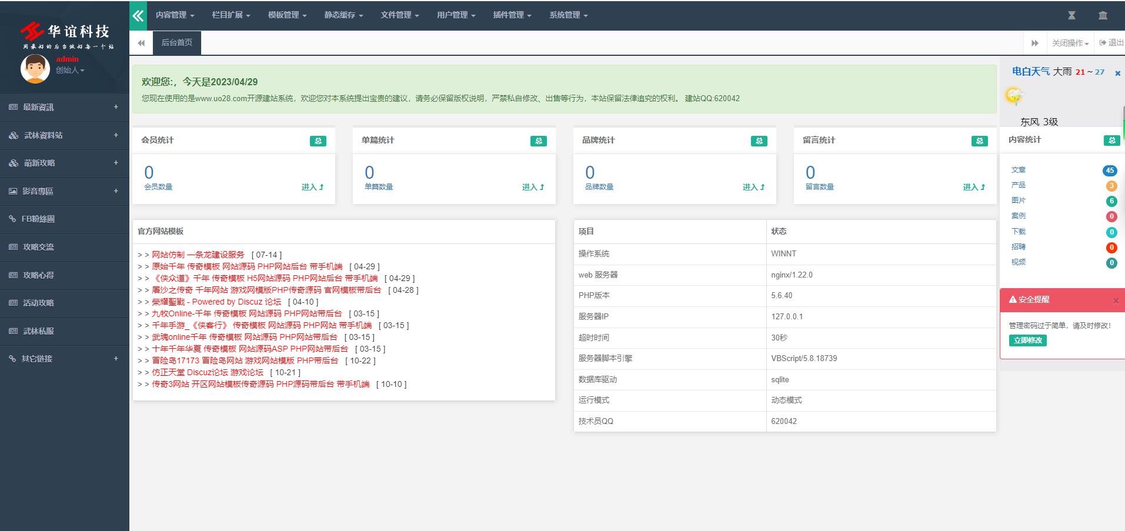Click the admin user avatar
Image resolution: width=1125 pixels, height=531 pixels.
tap(35, 69)
